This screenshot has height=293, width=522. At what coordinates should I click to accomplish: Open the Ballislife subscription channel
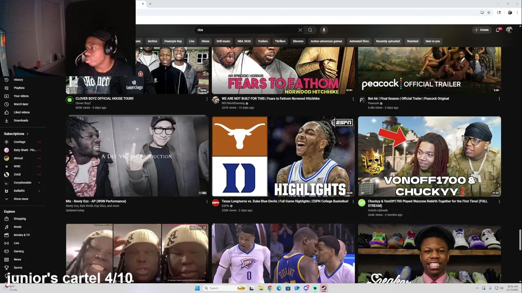coord(19,191)
